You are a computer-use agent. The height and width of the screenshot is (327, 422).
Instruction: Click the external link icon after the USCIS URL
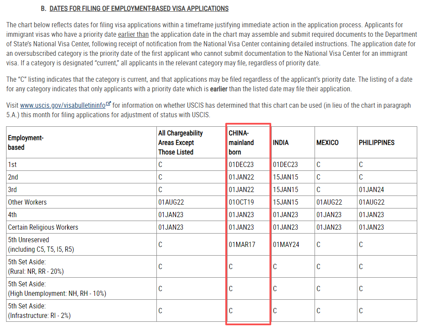pos(108,105)
